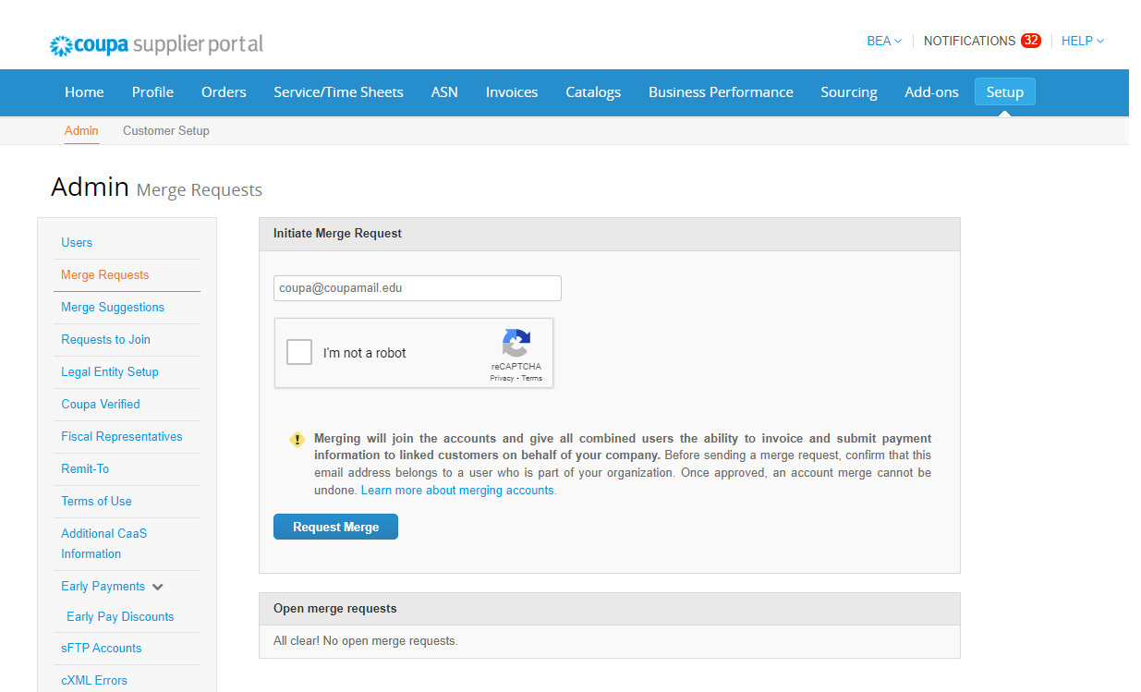The height and width of the screenshot is (692, 1141).
Task: Open the notifications badge showing 32
Action: (x=1030, y=41)
